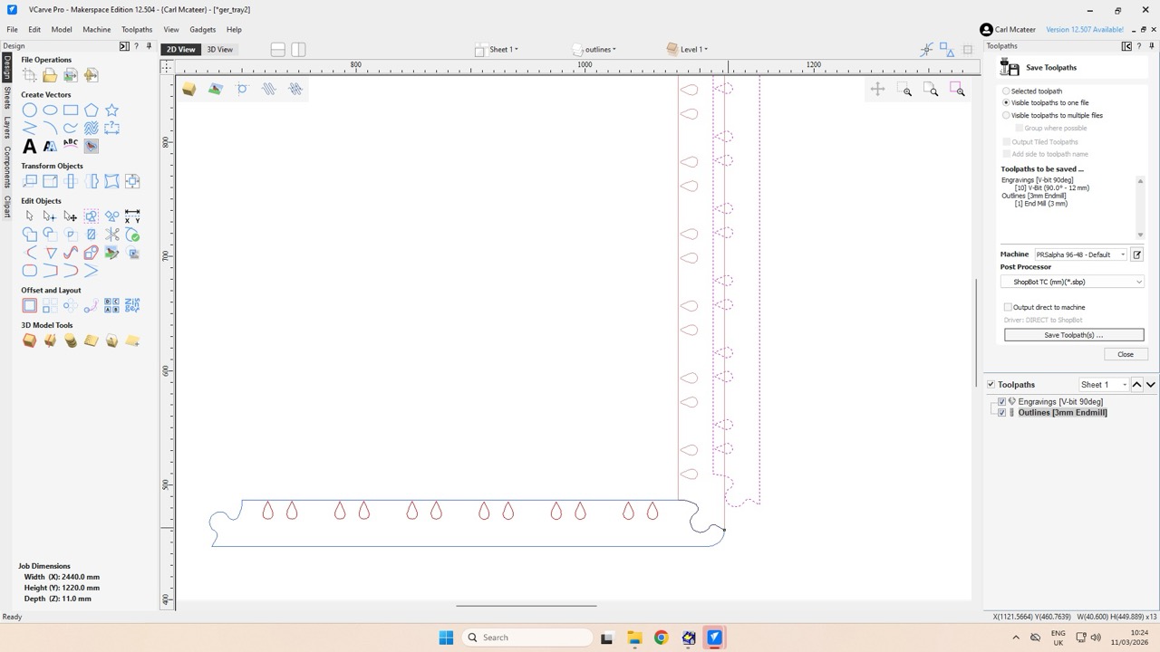The height and width of the screenshot is (652, 1160).
Task: Uncheck the Engravings [V-bit 90deg] toolpath
Action: click(x=1001, y=402)
